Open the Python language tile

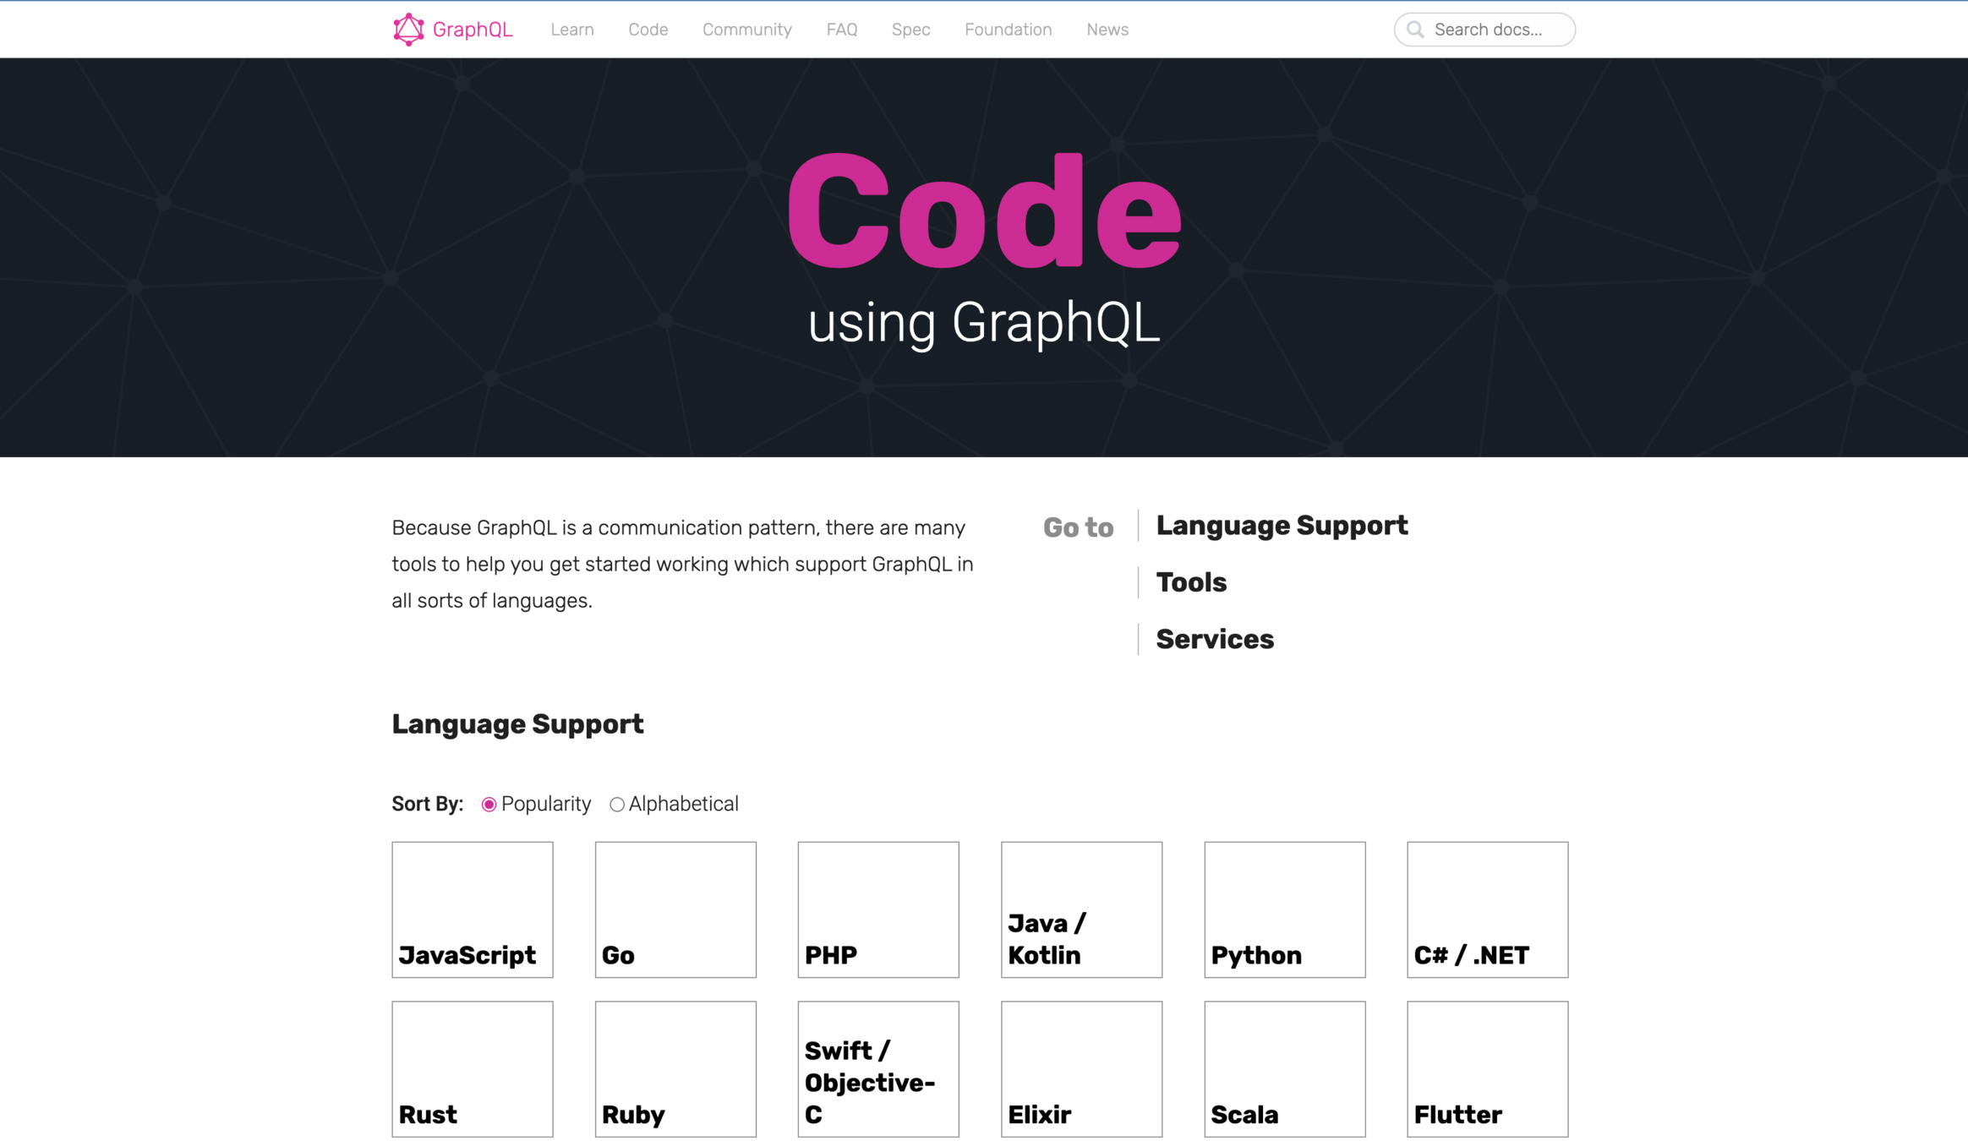pos(1284,909)
